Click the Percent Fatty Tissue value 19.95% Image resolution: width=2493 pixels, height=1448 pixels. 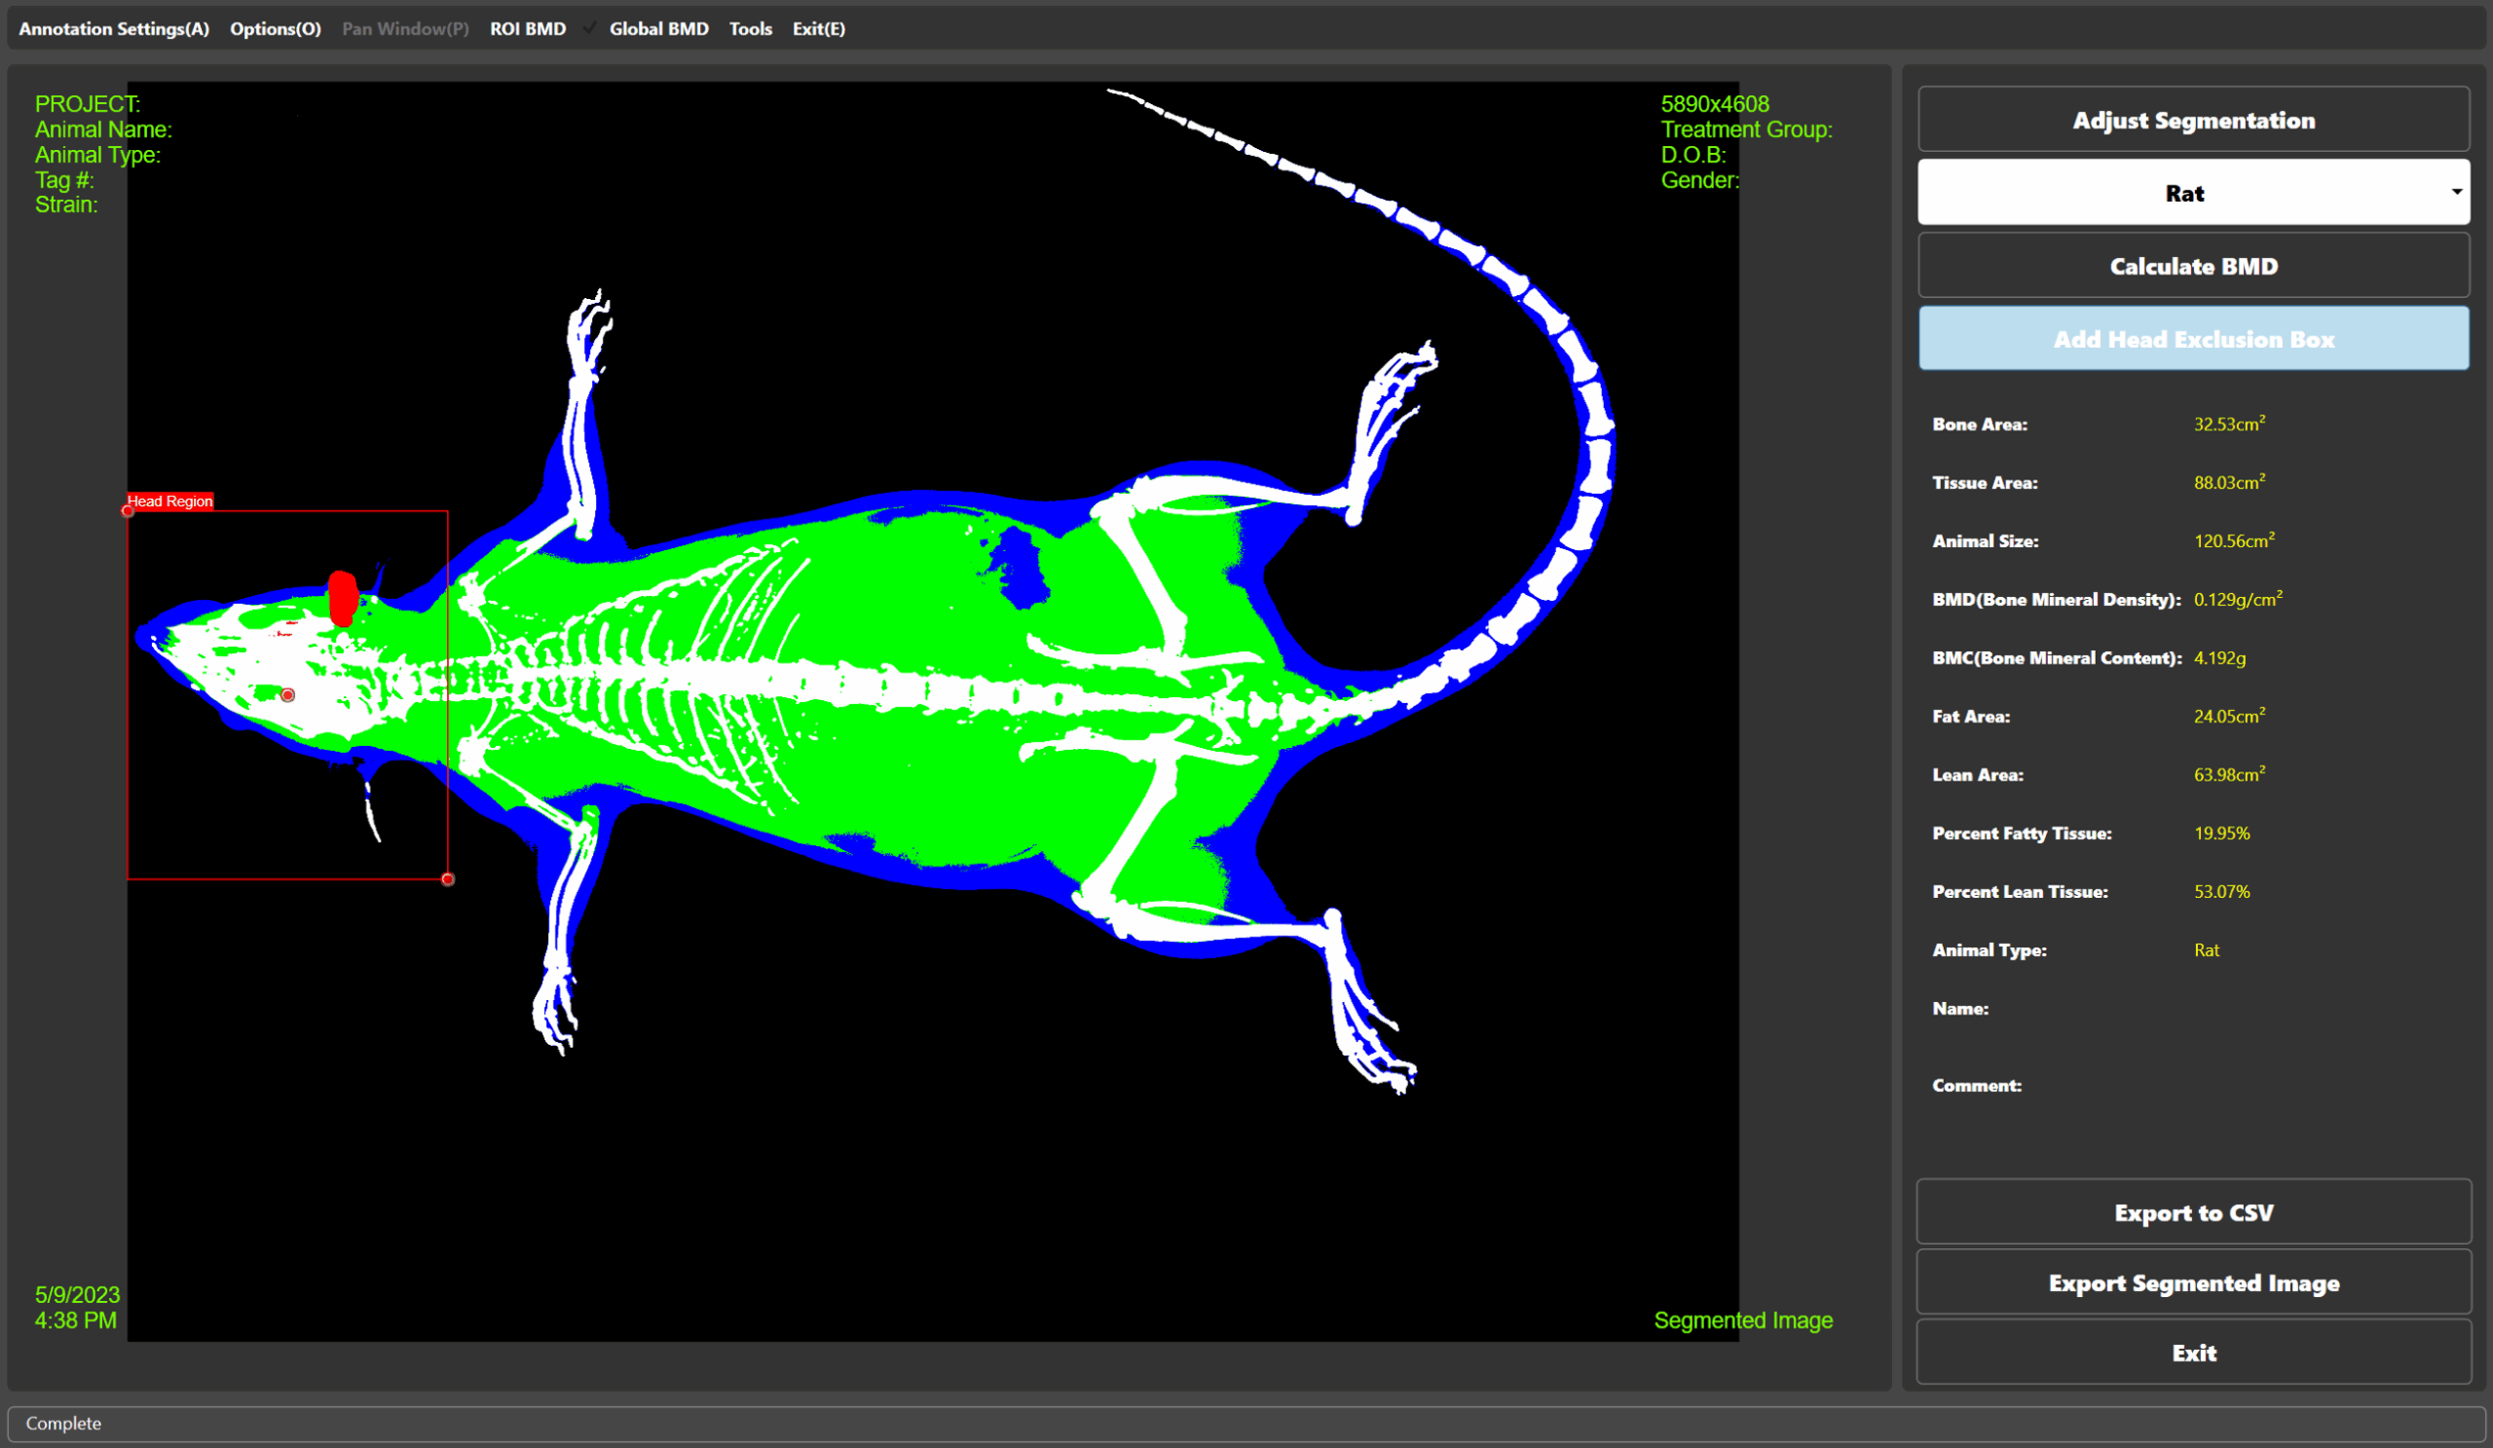[2221, 833]
